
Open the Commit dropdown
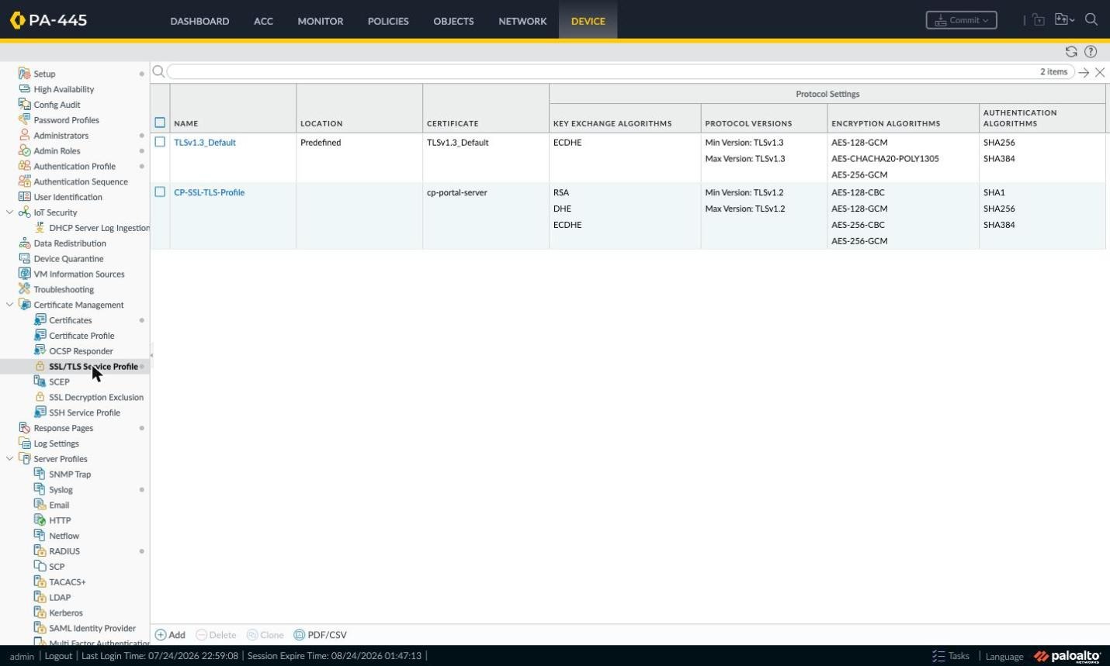tap(961, 20)
